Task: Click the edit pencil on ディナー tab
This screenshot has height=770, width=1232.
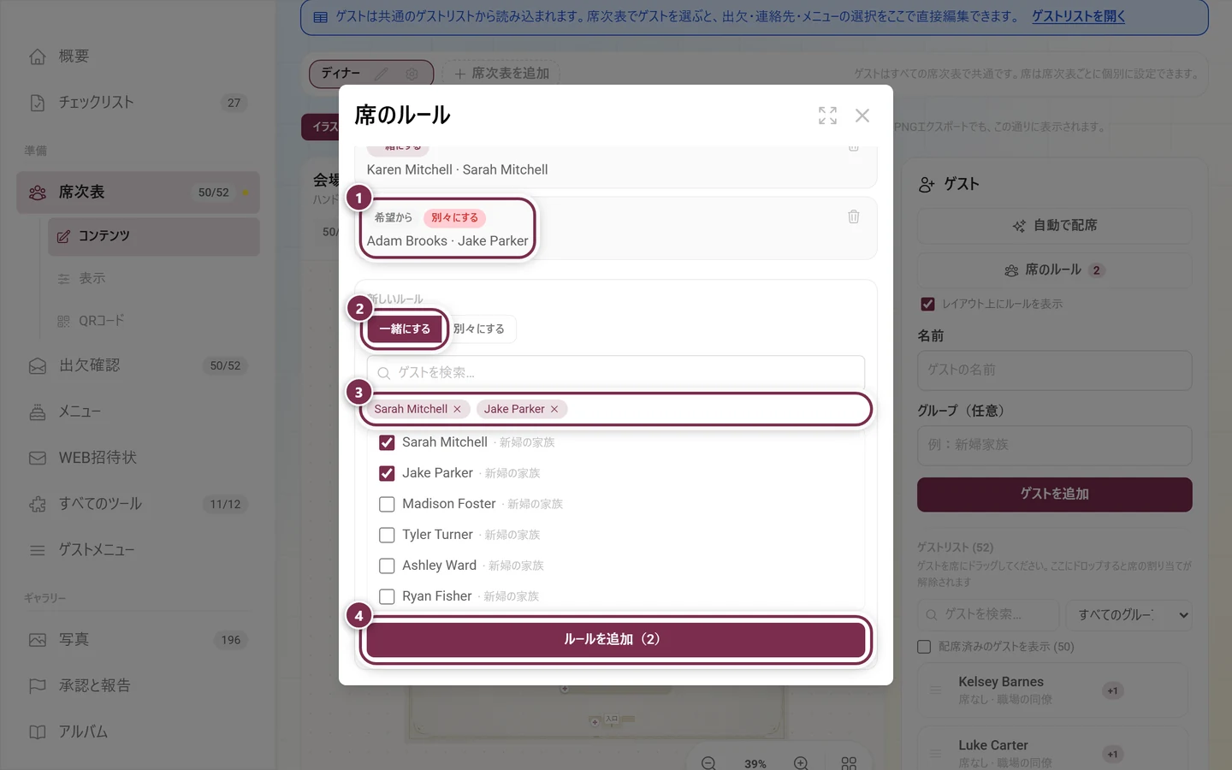Action: (x=382, y=74)
